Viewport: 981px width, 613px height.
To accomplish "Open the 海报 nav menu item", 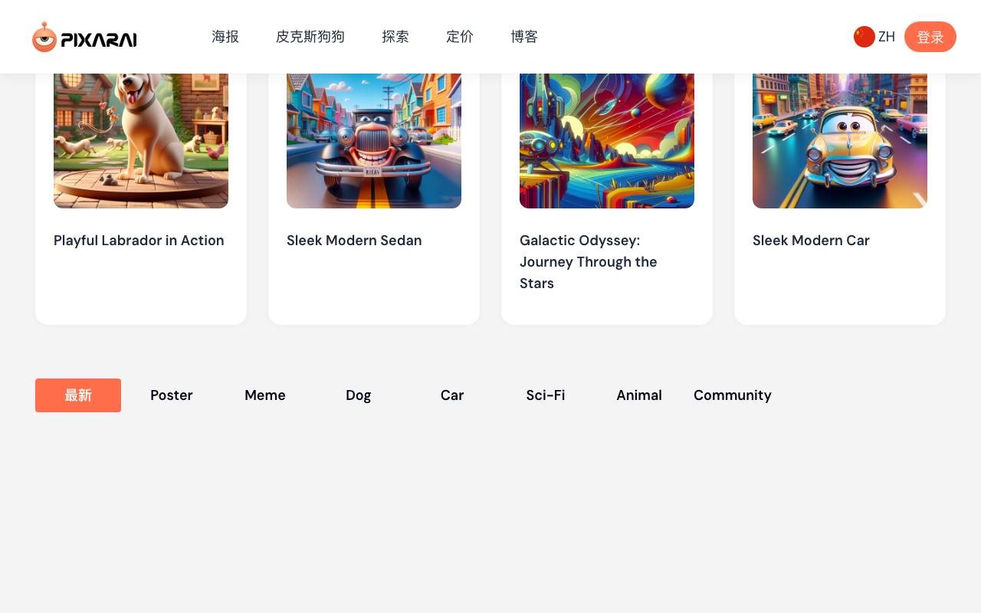I will pos(225,37).
